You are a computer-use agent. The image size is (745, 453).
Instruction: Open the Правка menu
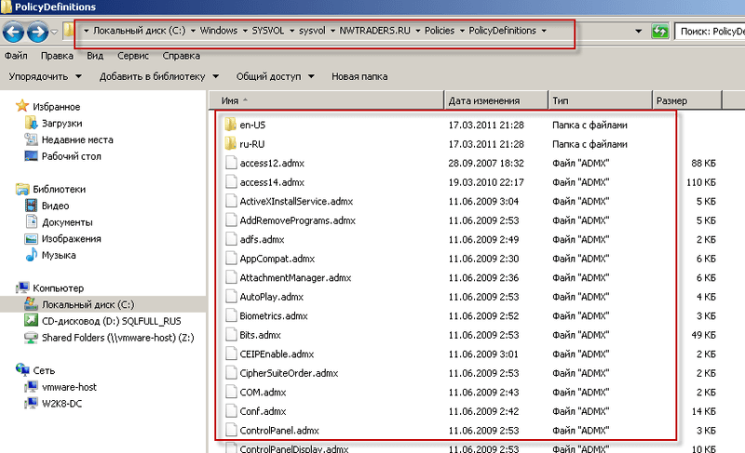click(57, 56)
